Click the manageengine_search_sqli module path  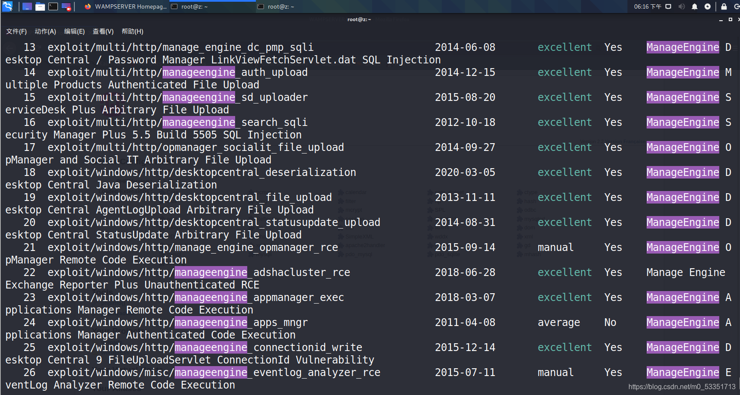(x=178, y=122)
